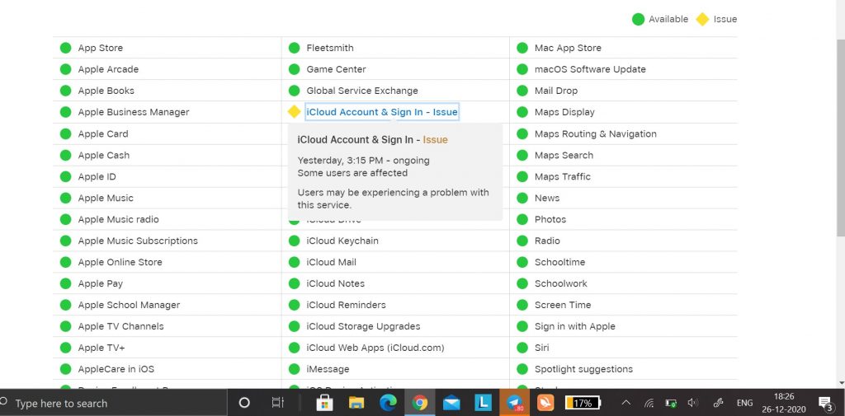Viewport: 845px width, 416px height.
Task: Click the green status dot beside Mac App Store
Action: click(522, 48)
